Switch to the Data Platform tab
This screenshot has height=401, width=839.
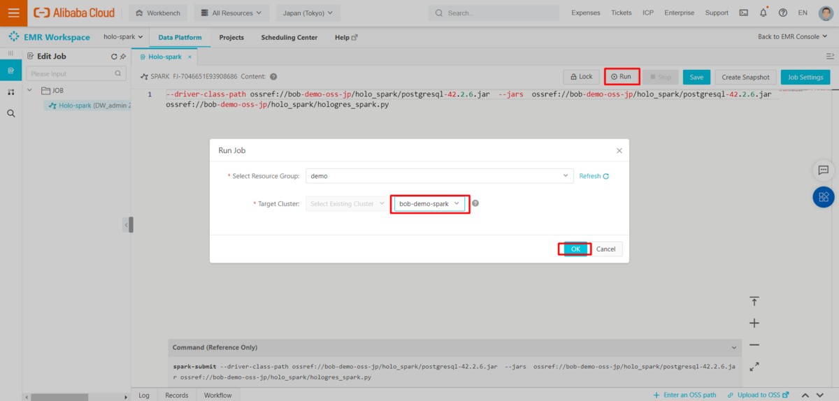point(180,38)
